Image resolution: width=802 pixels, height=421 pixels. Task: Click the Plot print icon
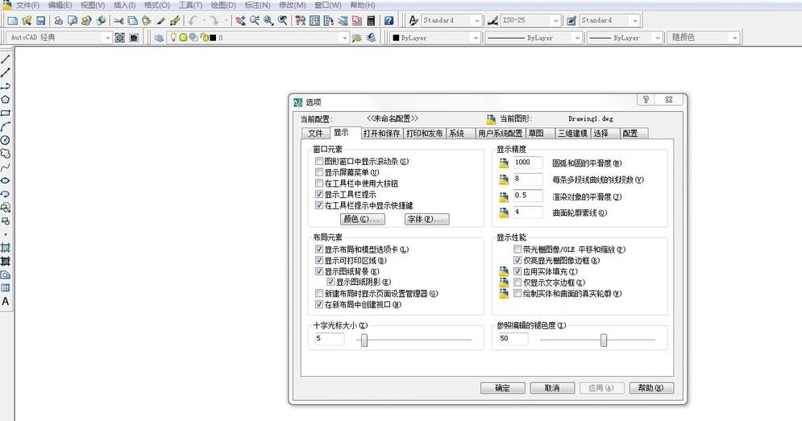point(59,20)
